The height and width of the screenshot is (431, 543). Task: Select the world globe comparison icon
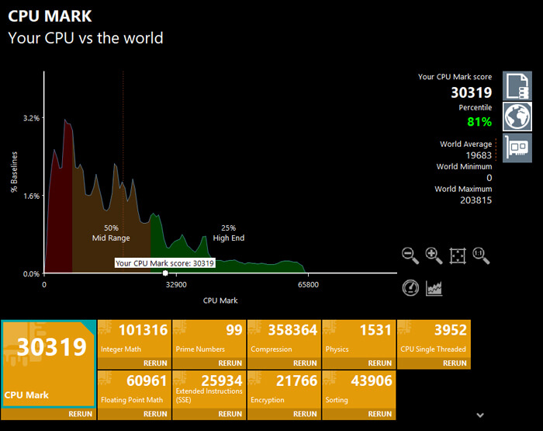pos(517,116)
